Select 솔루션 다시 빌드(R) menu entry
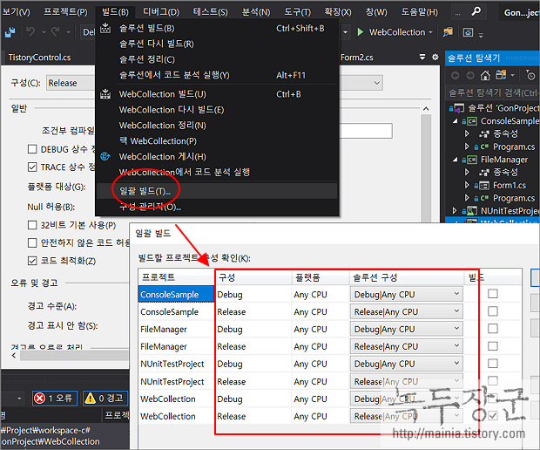Screen dimensions: 540x450 pyautogui.click(x=216, y=44)
